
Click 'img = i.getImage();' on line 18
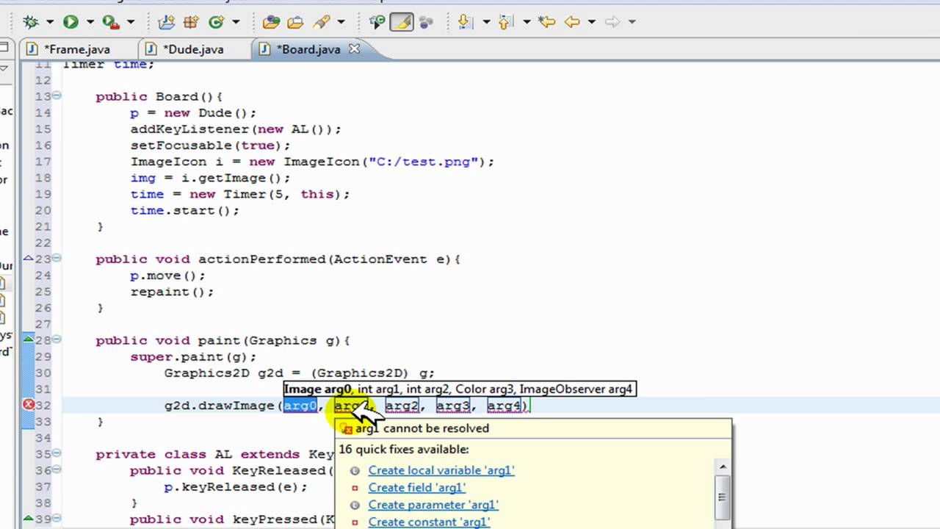click(x=211, y=178)
